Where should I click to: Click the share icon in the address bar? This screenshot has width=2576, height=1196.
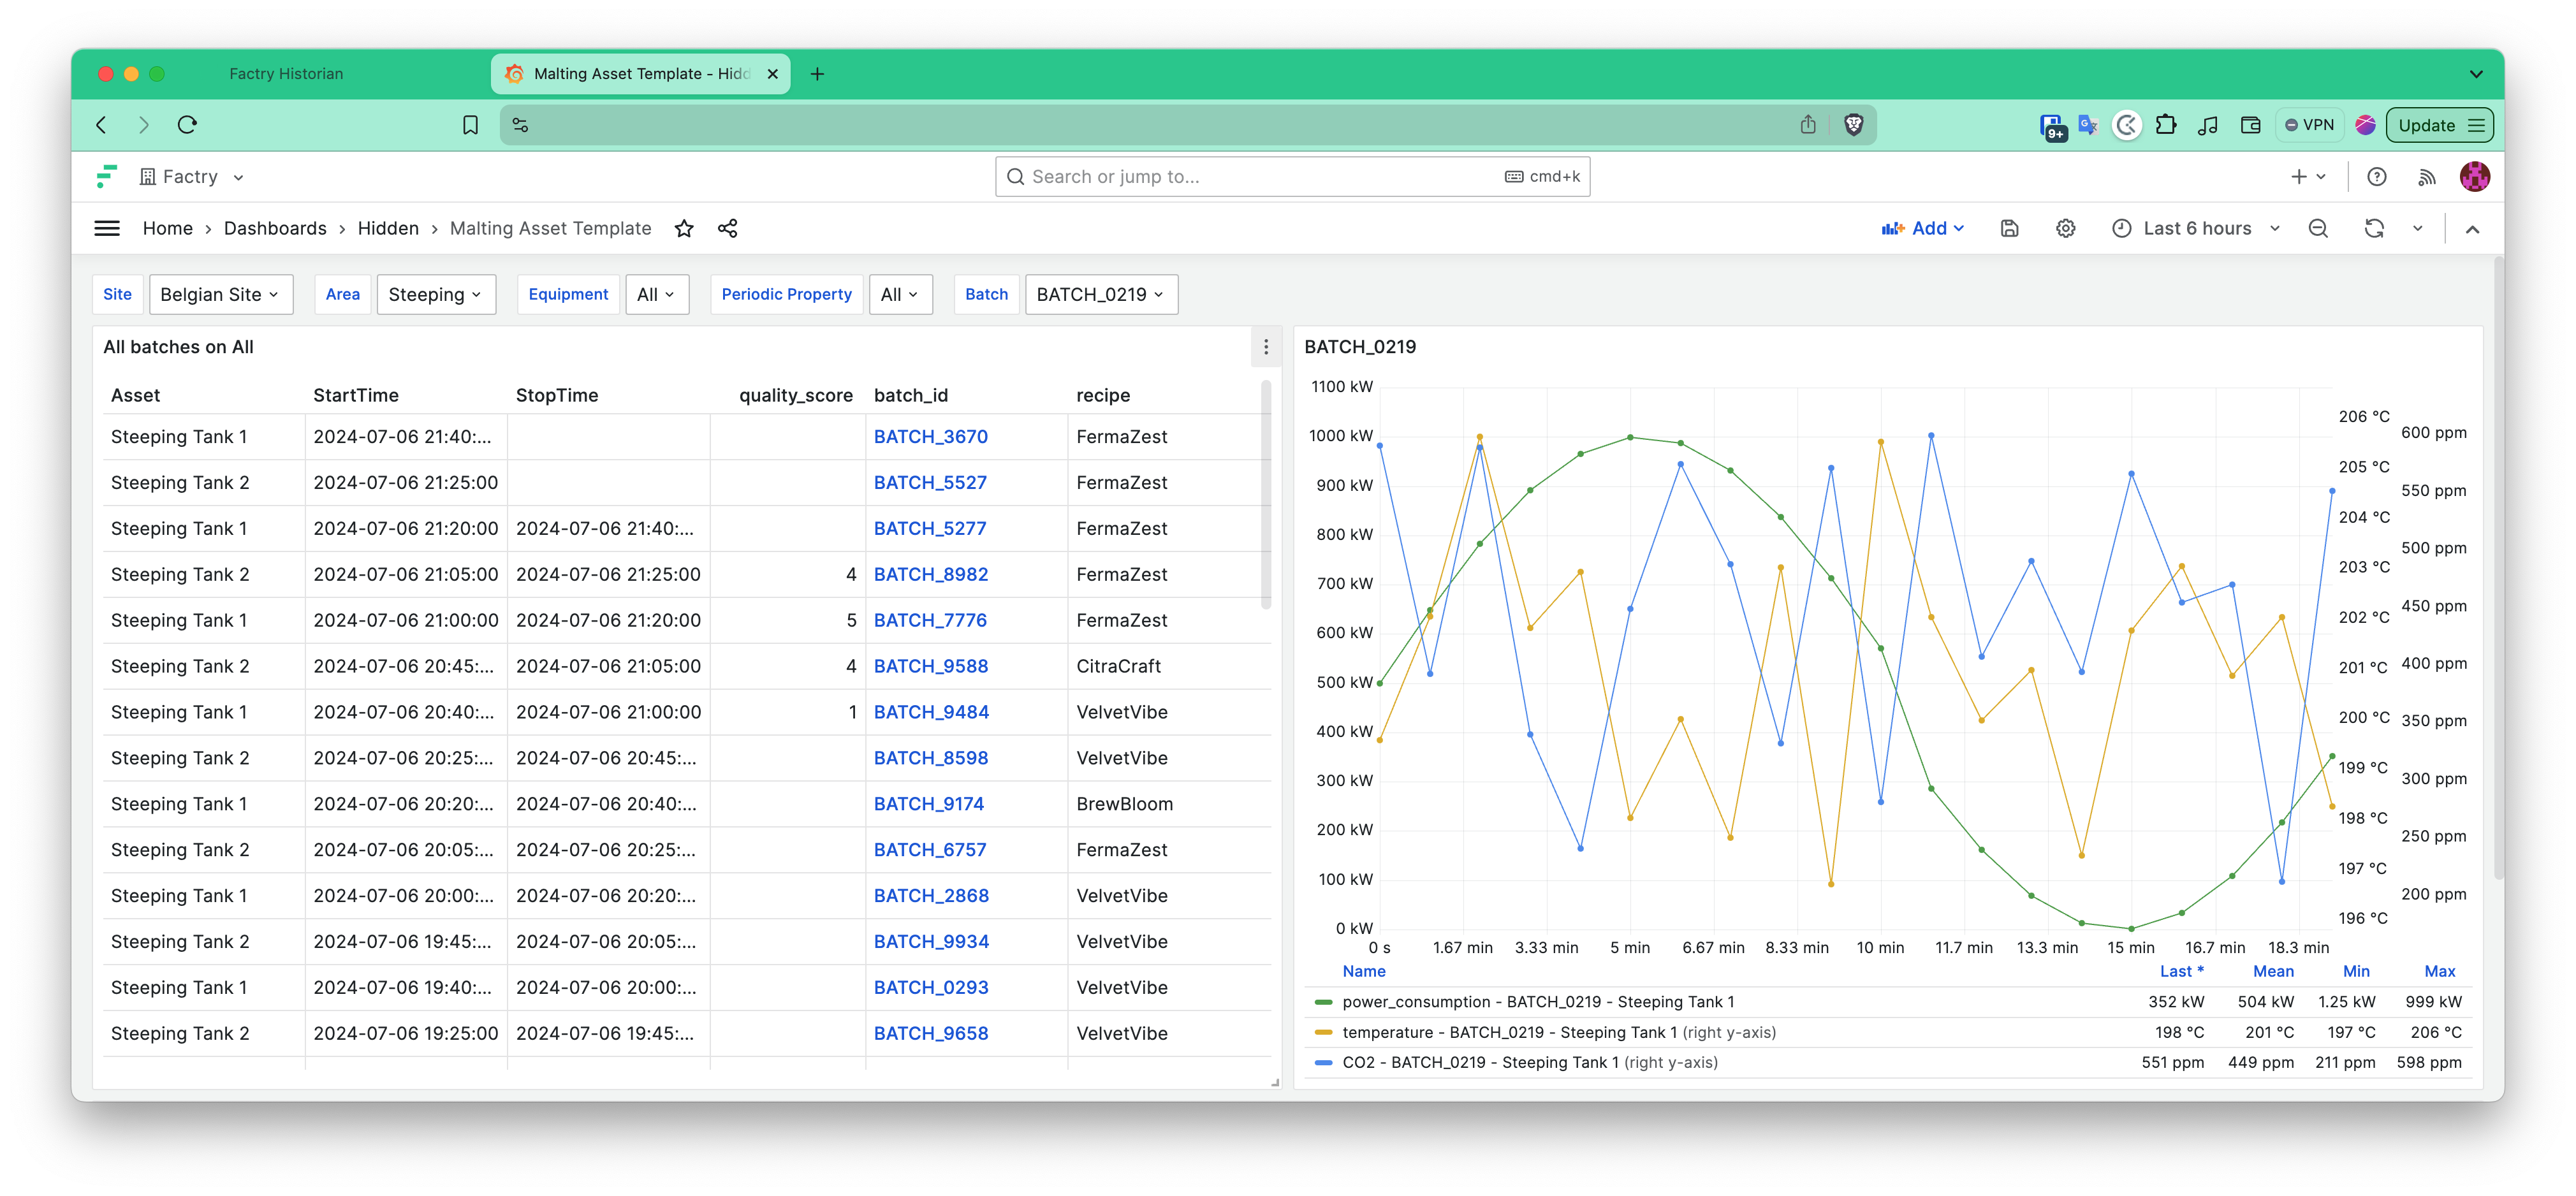[1808, 125]
